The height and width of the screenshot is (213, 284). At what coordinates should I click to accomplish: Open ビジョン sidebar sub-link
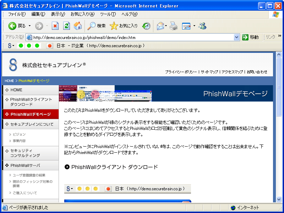pos(19,135)
